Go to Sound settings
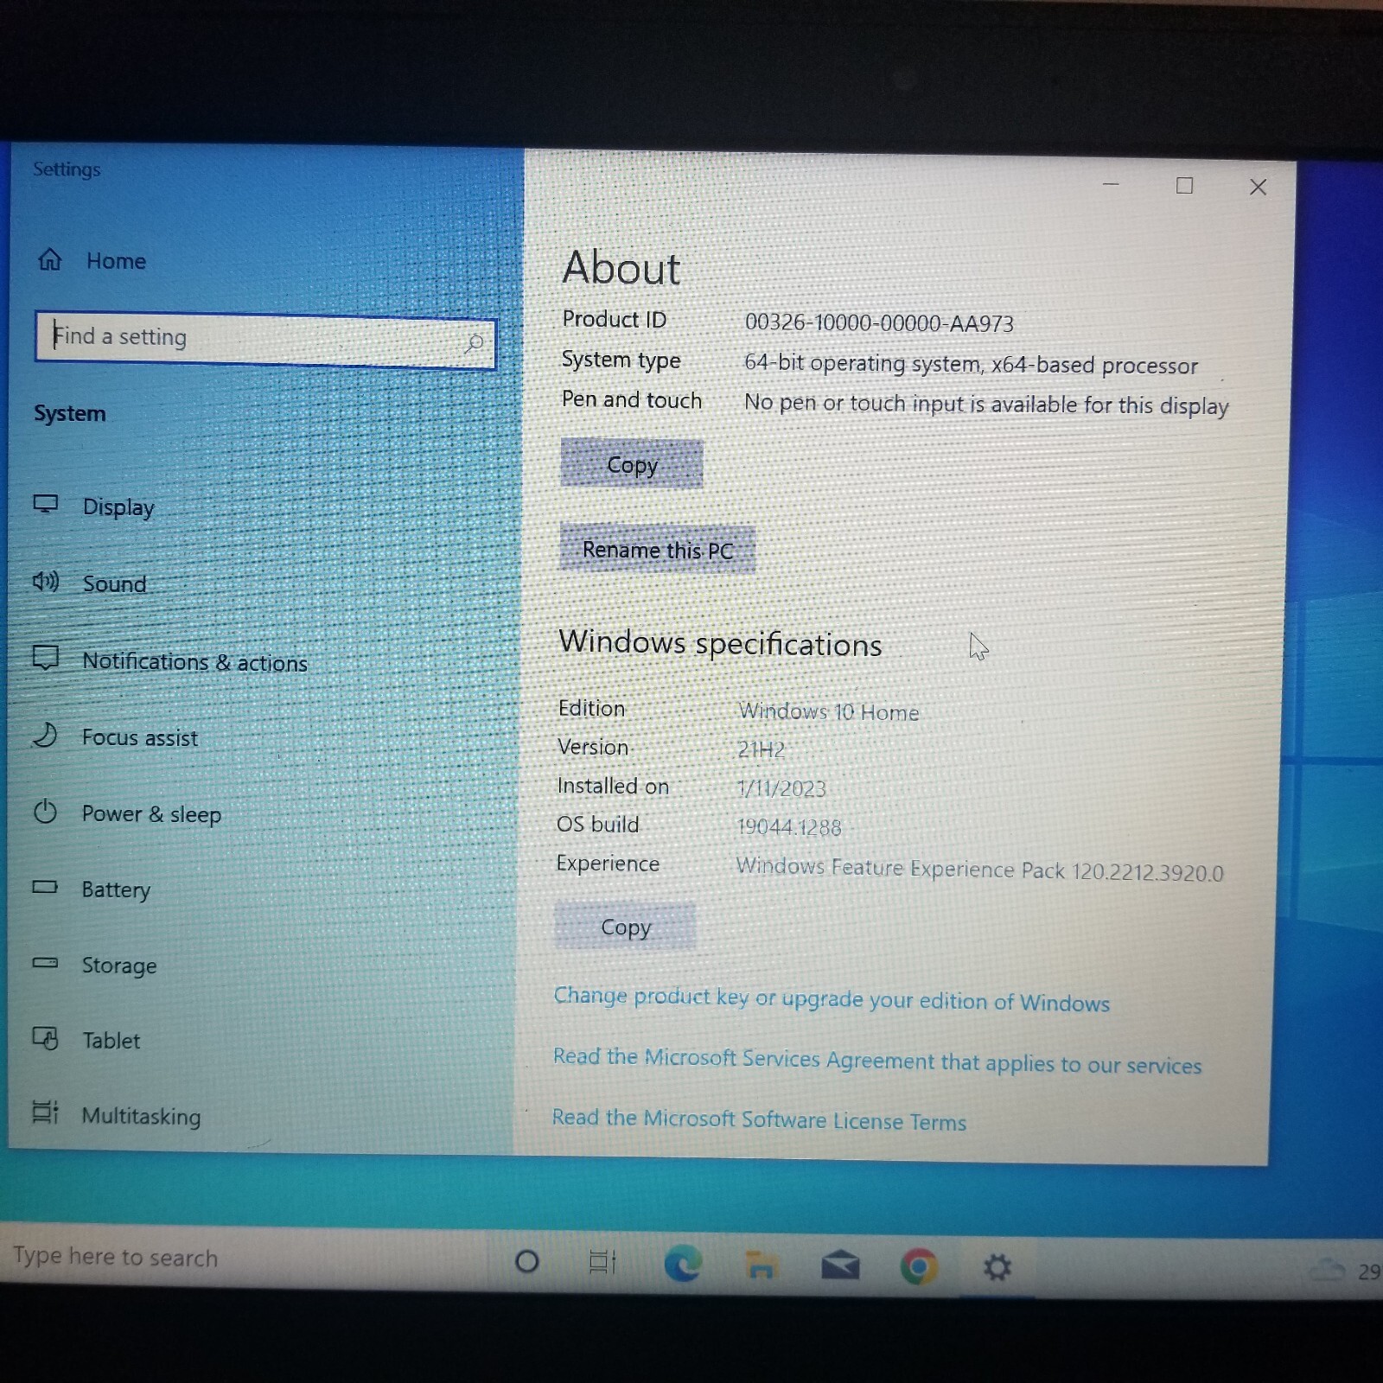The height and width of the screenshot is (1383, 1383). click(114, 583)
